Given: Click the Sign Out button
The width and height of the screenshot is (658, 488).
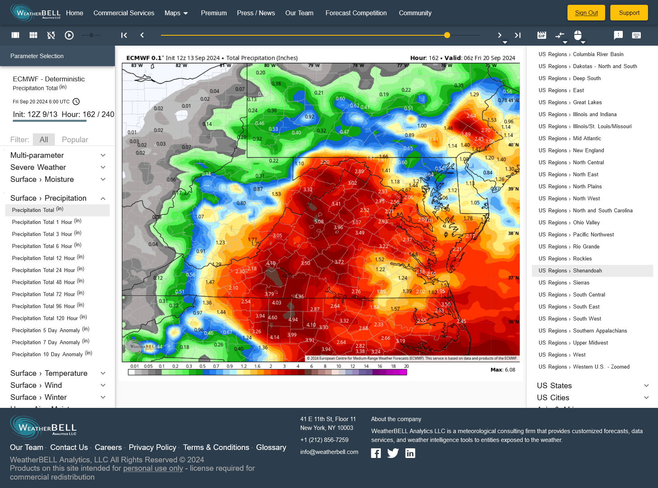Looking at the screenshot, I should click(x=586, y=13).
